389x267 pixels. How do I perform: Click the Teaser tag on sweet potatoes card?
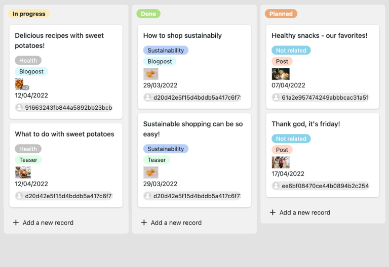coord(28,160)
